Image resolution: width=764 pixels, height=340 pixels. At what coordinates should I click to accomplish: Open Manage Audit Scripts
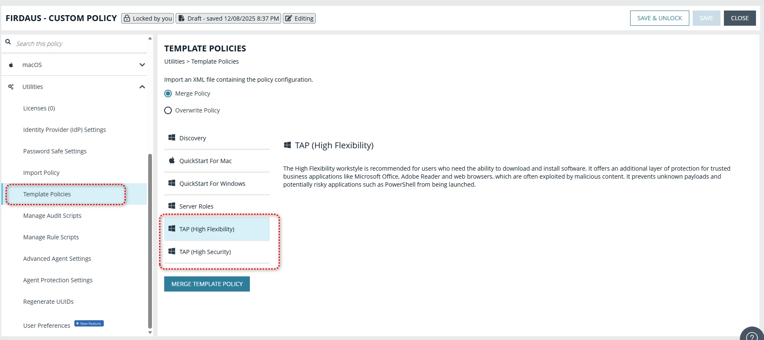[x=52, y=216]
